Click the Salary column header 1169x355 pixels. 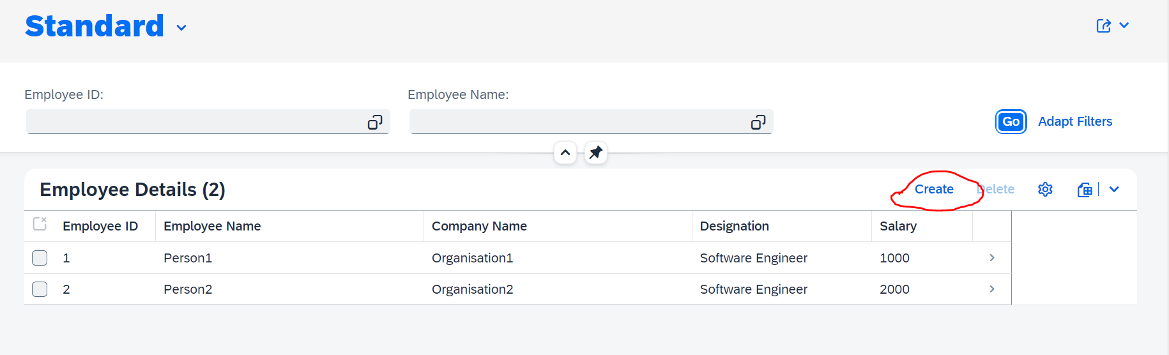898,226
